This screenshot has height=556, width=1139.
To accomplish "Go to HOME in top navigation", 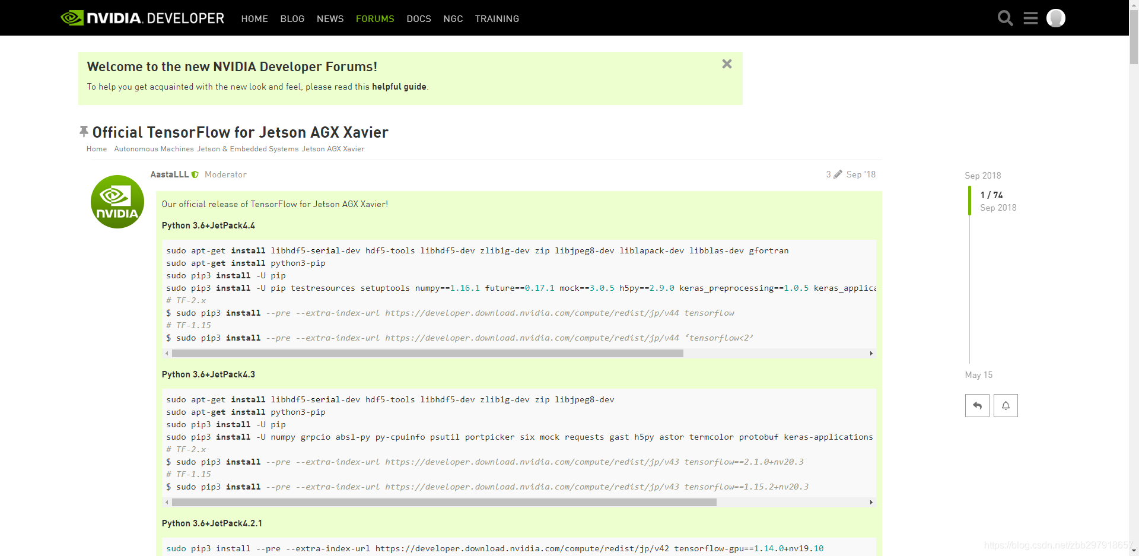I will click(x=254, y=19).
